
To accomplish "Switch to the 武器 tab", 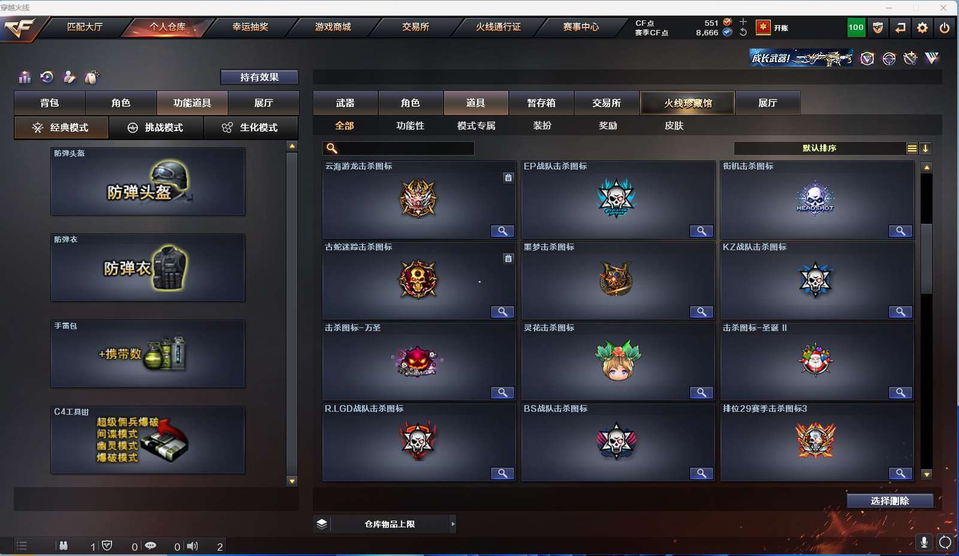I will [x=345, y=103].
